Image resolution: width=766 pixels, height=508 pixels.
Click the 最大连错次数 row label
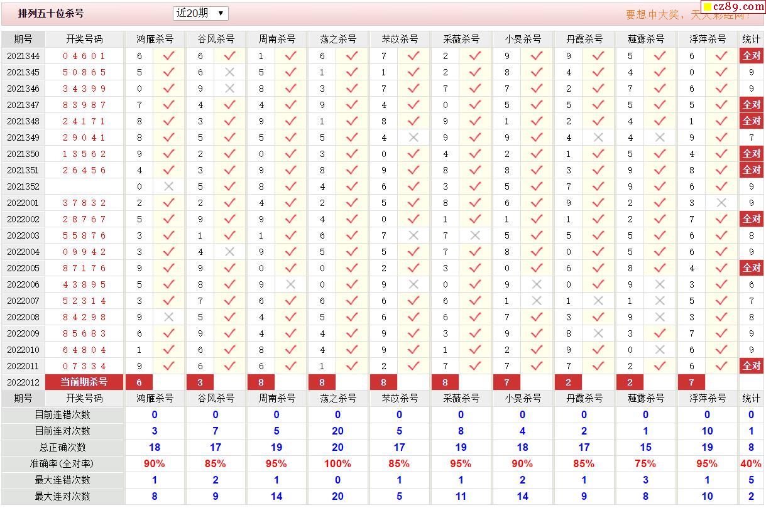pos(63,480)
